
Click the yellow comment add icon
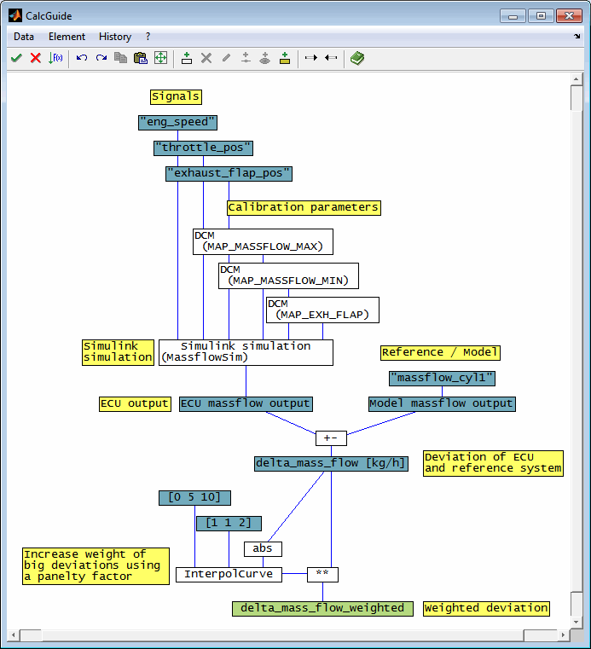(285, 58)
